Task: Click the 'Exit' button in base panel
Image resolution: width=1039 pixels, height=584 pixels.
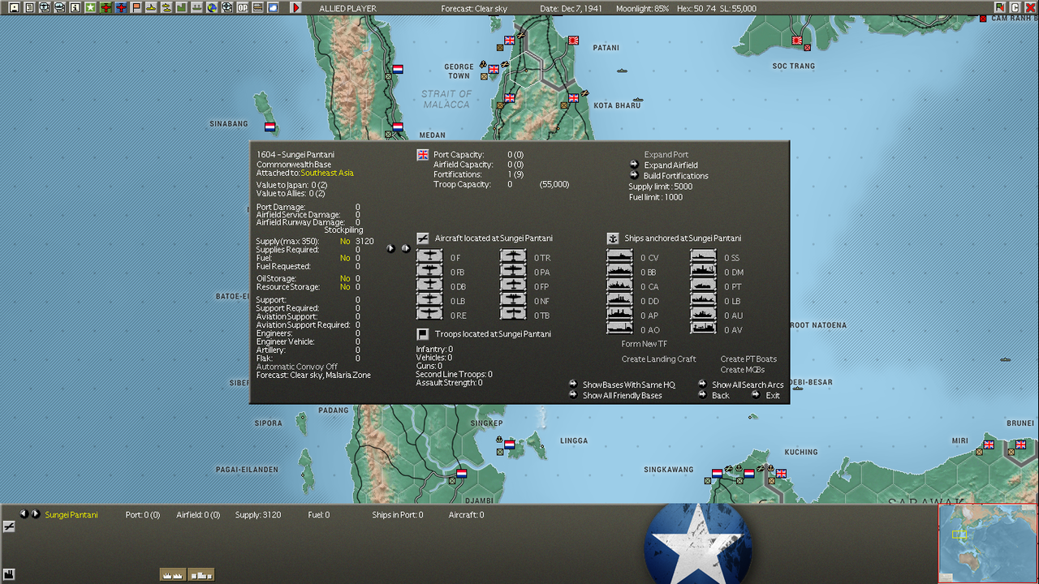Action: pos(773,396)
